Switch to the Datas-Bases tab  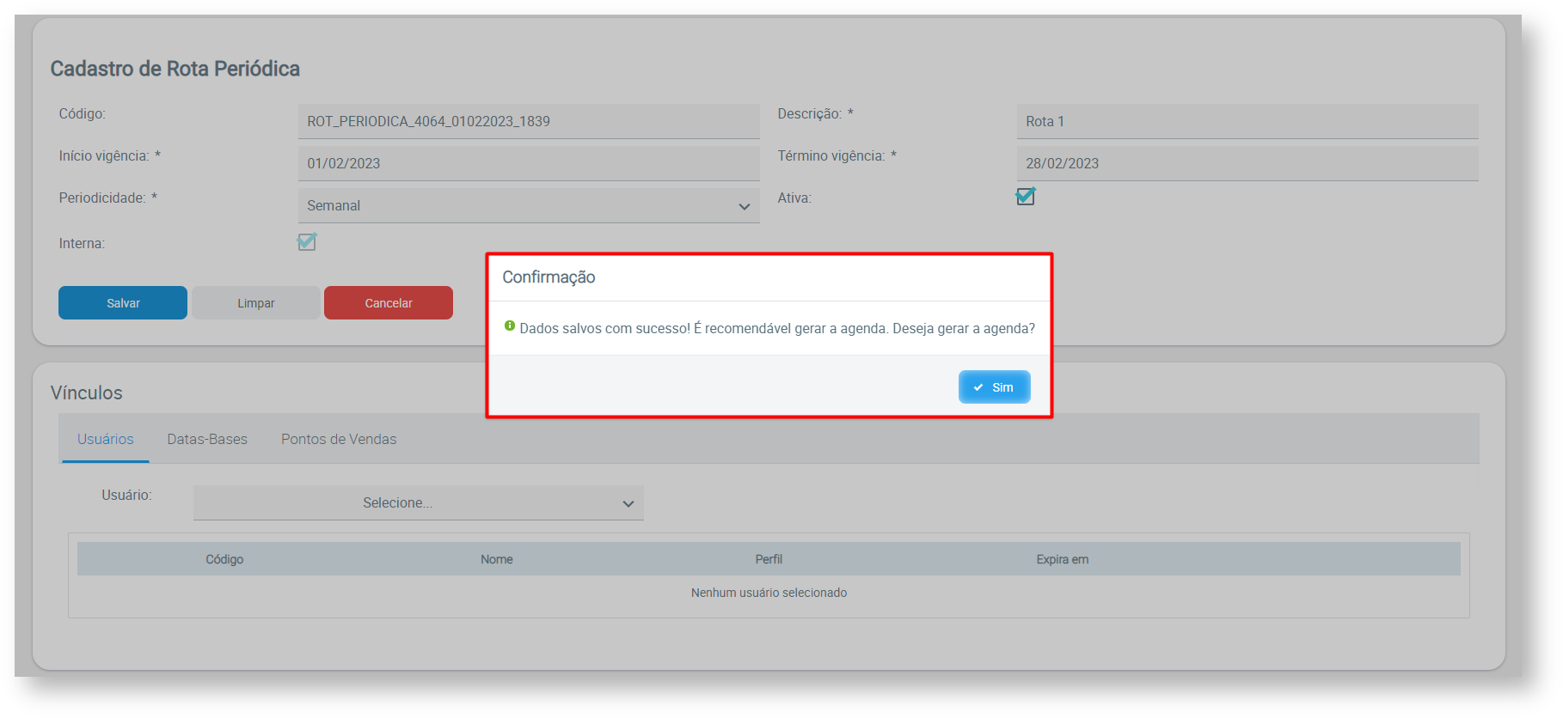(207, 440)
